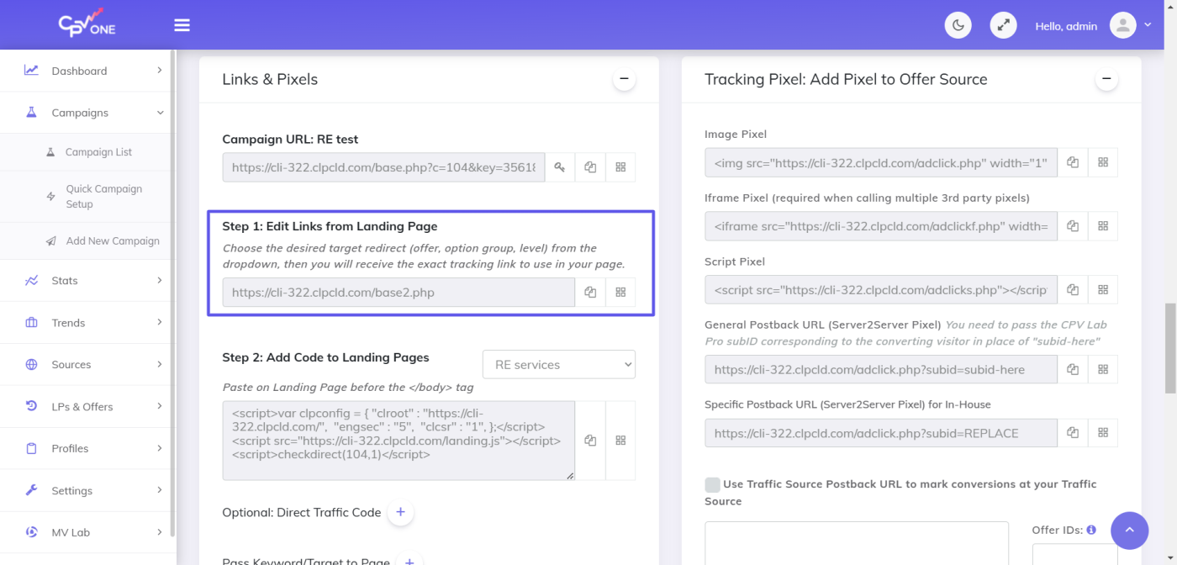This screenshot has height=565, width=1177.
Task: Show QR code for Script Pixel
Action: click(1103, 290)
